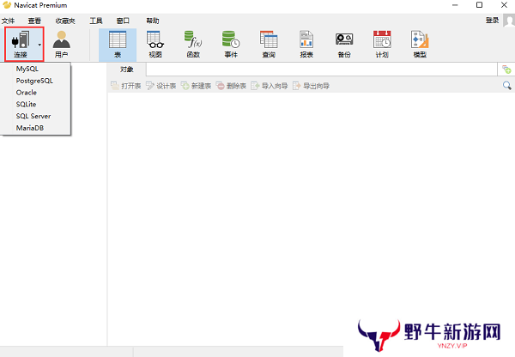The image size is (515, 357).
Task: Open the Report (报表) toolbar icon
Action: click(x=306, y=45)
